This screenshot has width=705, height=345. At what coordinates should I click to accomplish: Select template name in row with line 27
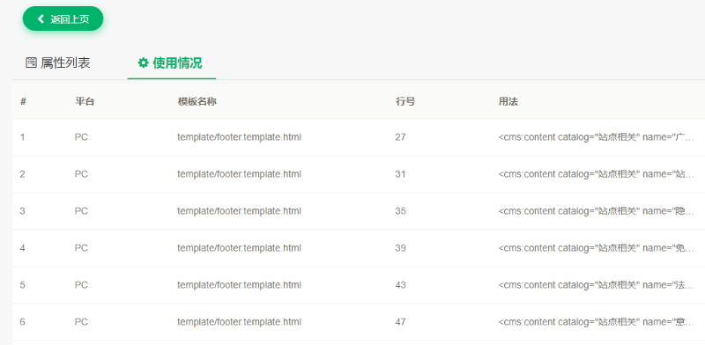click(239, 137)
